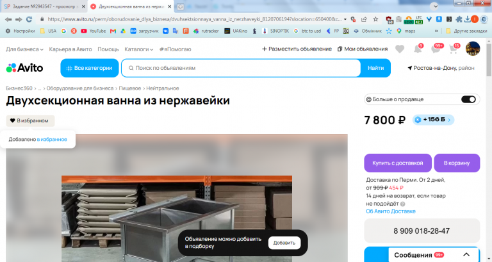Viewport: 492px width, 262px height.
Task: Open 'Оборудование для бизнеса' breadcrumb
Action: click(80, 88)
